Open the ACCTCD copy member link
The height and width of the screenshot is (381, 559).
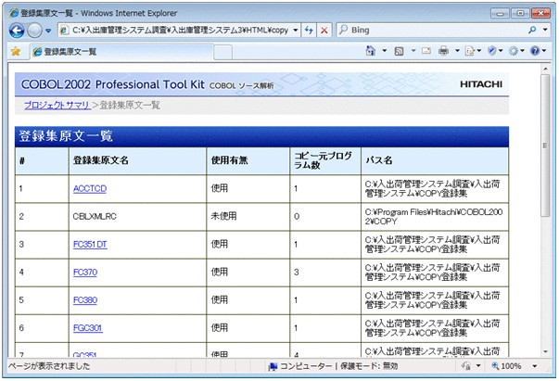(x=89, y=188)
